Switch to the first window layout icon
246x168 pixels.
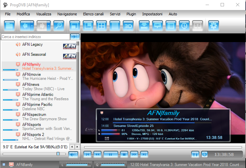74,26
